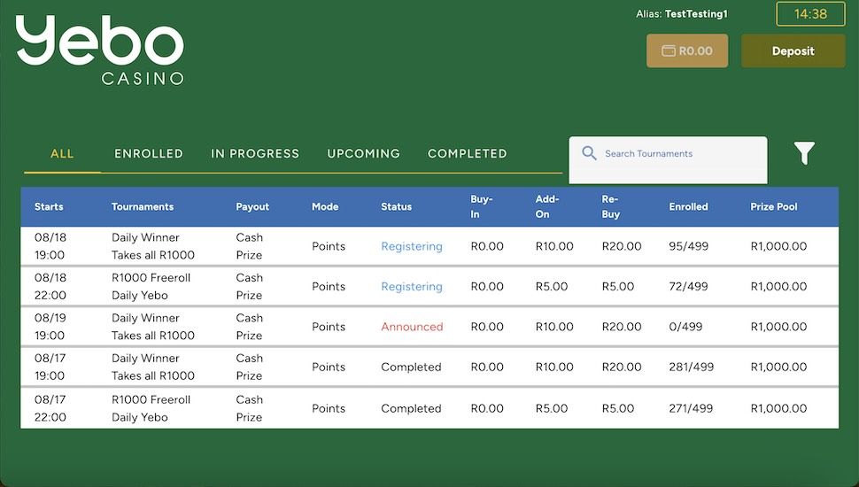The image size is (859, 487).
Task: Click R5.00 re-buy in 08/17 22:00 row
Action: pos(618,408)
